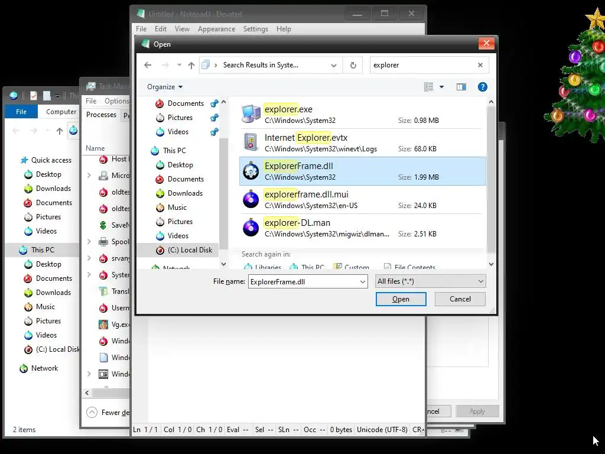
Task: Expand the address bar history dropdown
Action: pyautogui.click(x=334, y=65)
